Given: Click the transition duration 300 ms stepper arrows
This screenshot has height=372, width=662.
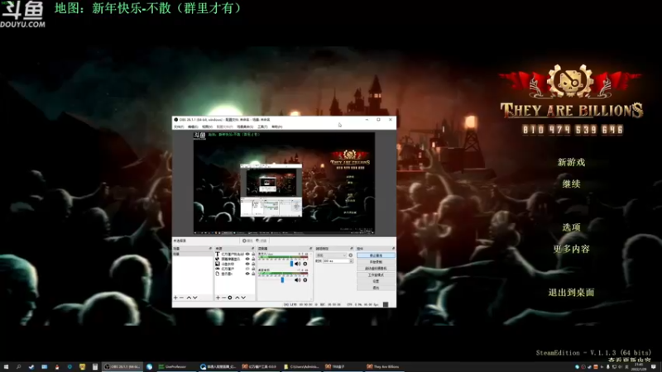Looking at the screenshot, I should 351,261.
